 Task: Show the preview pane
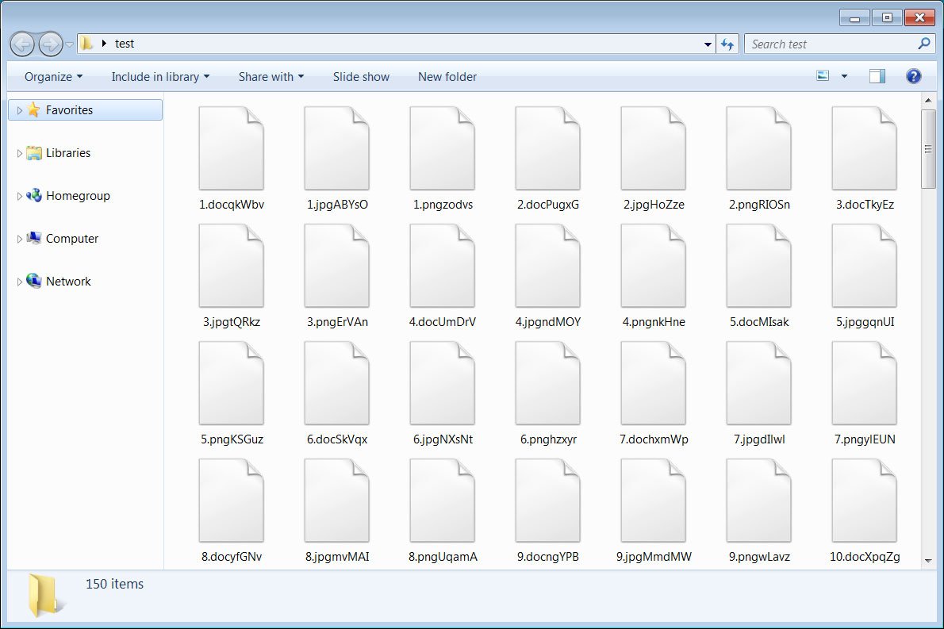tap(876, 75)
